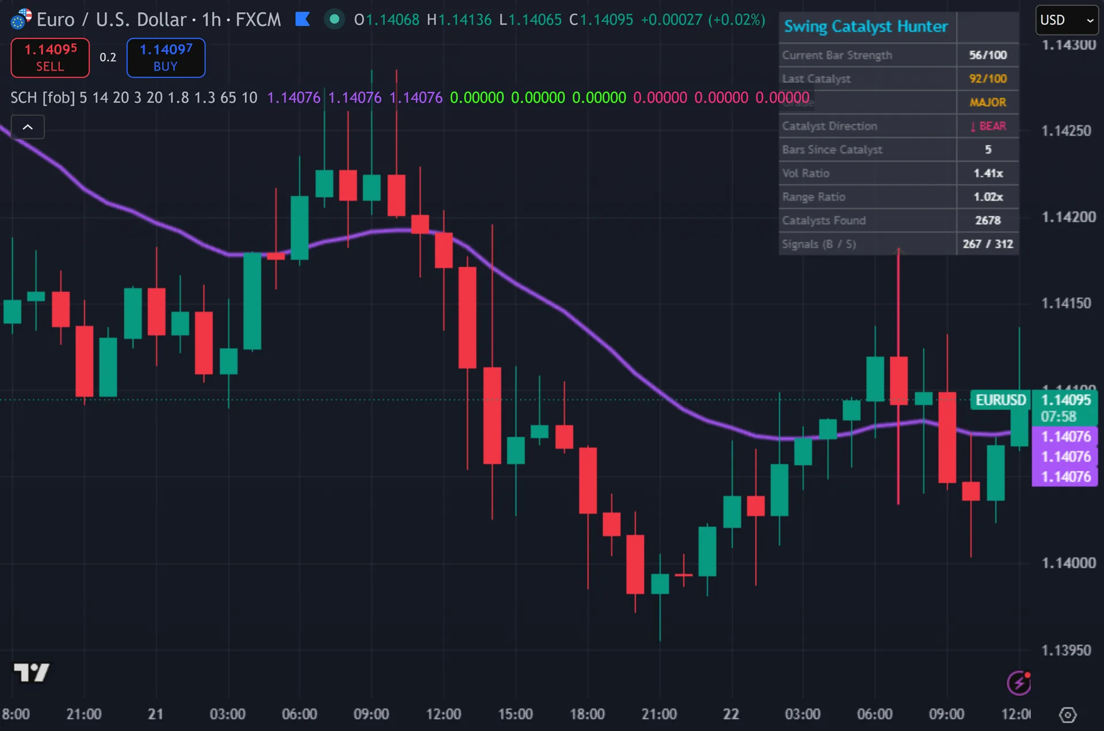Click the 15:00 time axis label
This screenshot has width=1104, height=731.
[x=515, y=714]
